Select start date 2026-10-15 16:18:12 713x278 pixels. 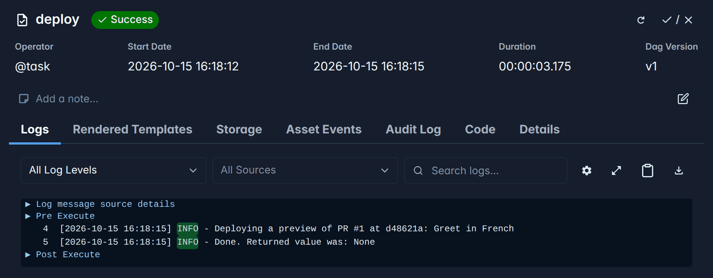(183, 66)
